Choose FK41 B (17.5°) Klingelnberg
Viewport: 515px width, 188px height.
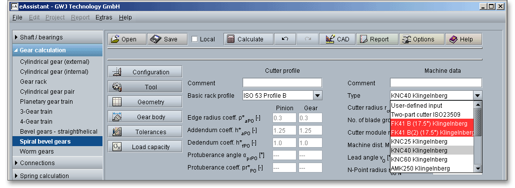coord(432,124)
